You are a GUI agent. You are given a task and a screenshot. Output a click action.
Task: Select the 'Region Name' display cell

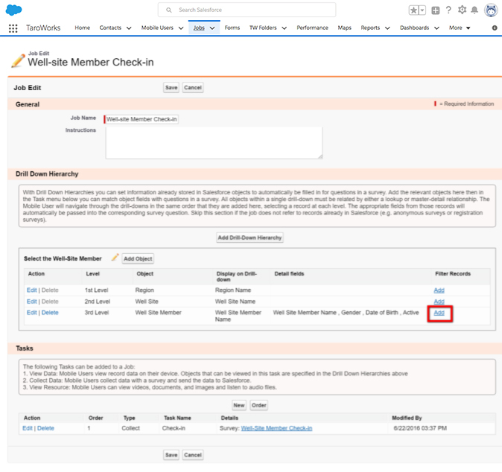click(x=233, y=290)
